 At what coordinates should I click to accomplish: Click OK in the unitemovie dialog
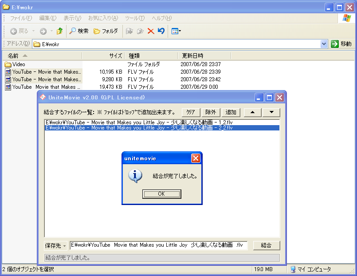[x=162, y=194]
